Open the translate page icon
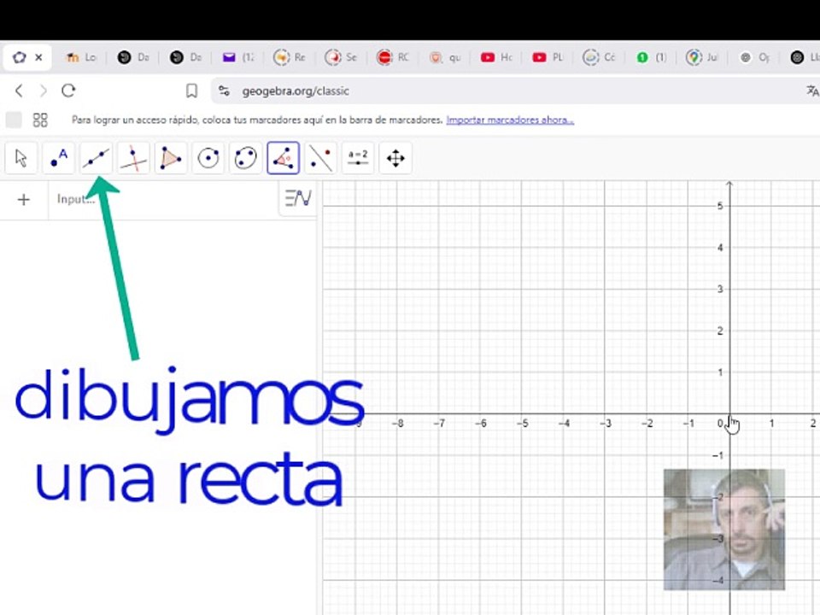This screenshot has width=820, height=615. (812, 91)
